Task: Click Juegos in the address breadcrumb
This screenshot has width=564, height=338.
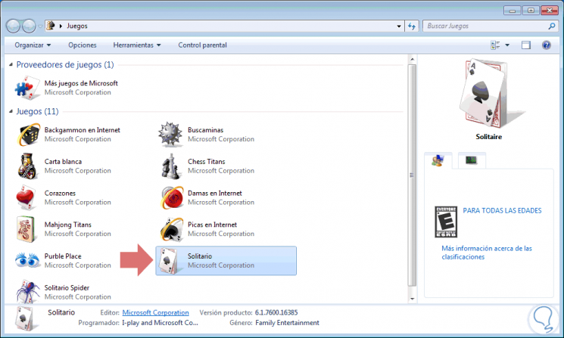Action: pos(77,26)
